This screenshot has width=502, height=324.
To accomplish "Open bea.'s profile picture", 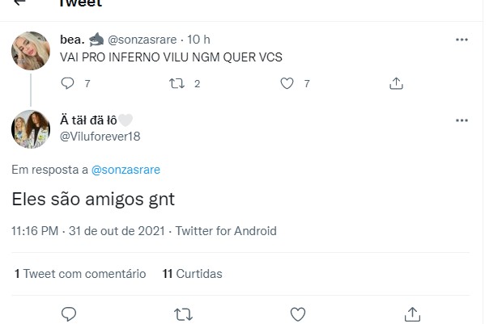I will pos(32,52).
